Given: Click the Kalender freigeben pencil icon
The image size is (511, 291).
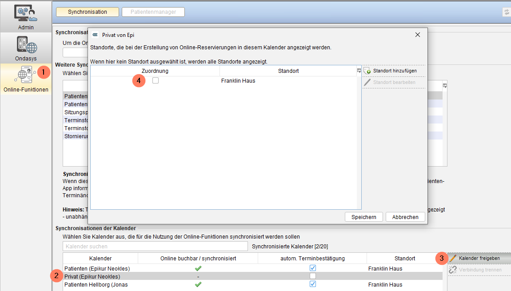Looking at the screenshot, I should point(453,258).
